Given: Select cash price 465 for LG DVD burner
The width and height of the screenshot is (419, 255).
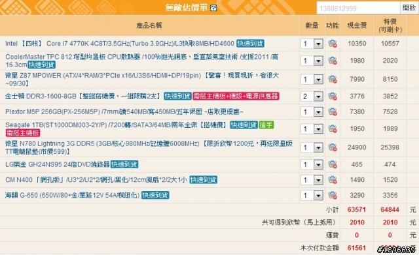Looking at the screenshot, I should click(x=357, y=164).
